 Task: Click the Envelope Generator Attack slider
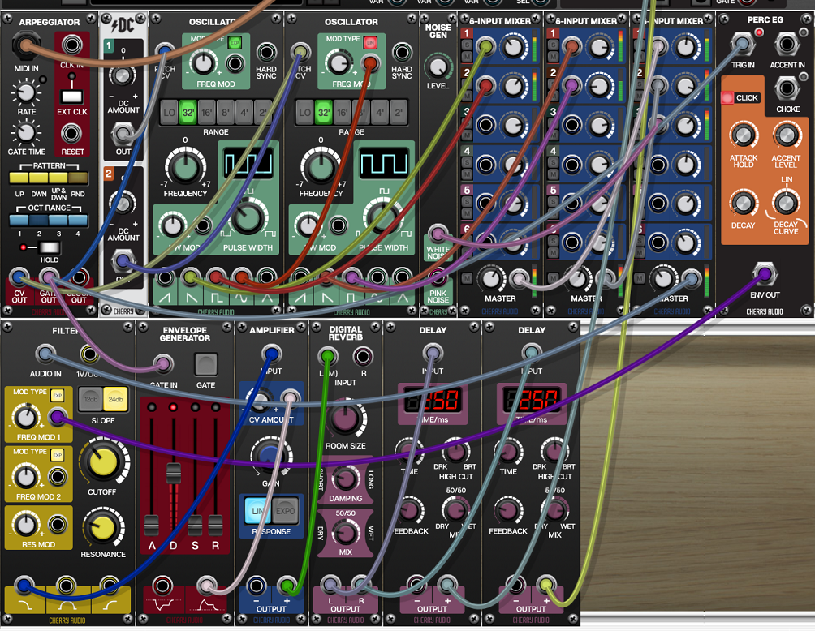(151, 525)
